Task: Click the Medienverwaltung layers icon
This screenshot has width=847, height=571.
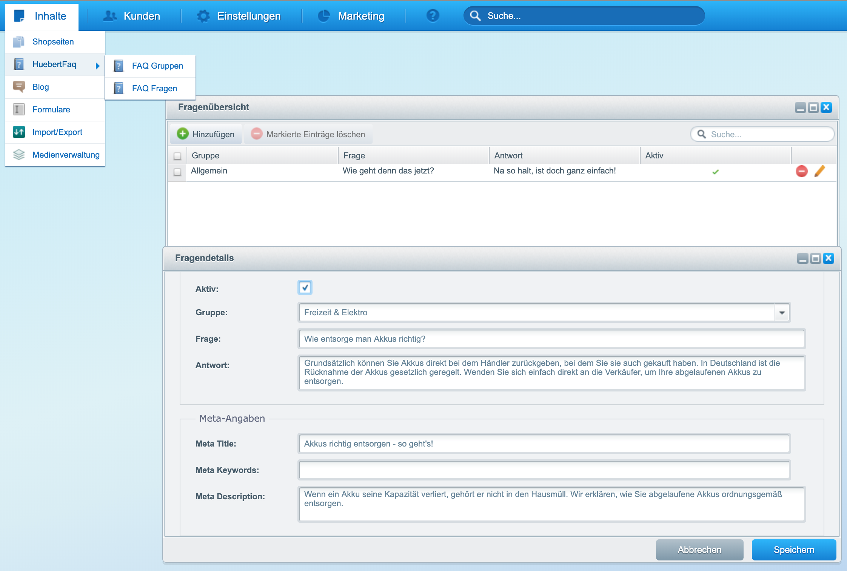Action: [18, 155]
